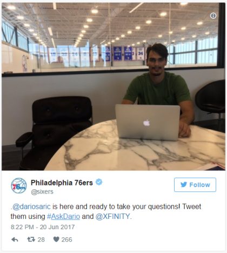Like the tweet with the heart icon
Screen dimensions: 227x253
pyautogui.click(x=56, y=239)
